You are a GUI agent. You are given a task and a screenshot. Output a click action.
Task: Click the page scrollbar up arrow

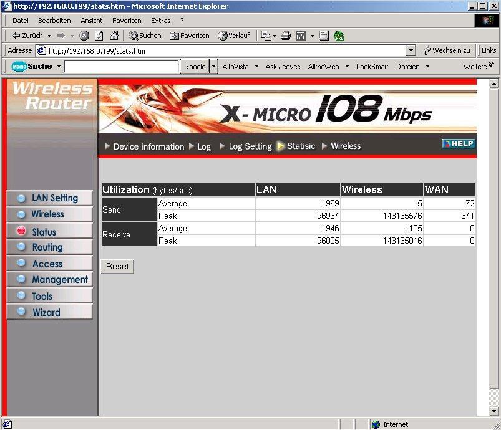click(x=494, y=84)
